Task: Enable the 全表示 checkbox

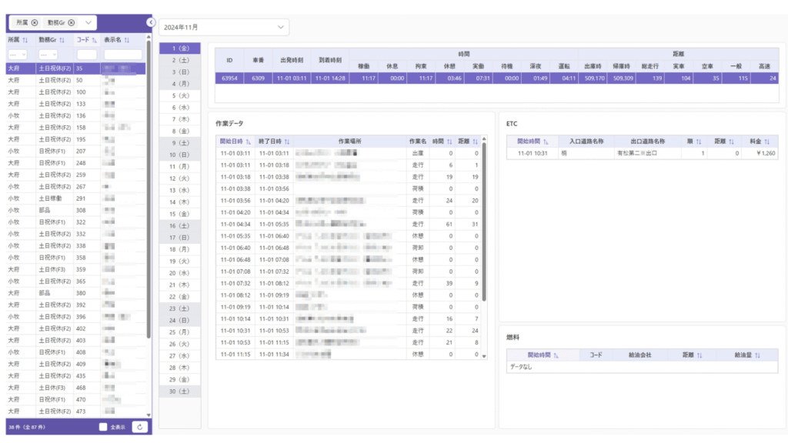Action: tap(103, 426)
